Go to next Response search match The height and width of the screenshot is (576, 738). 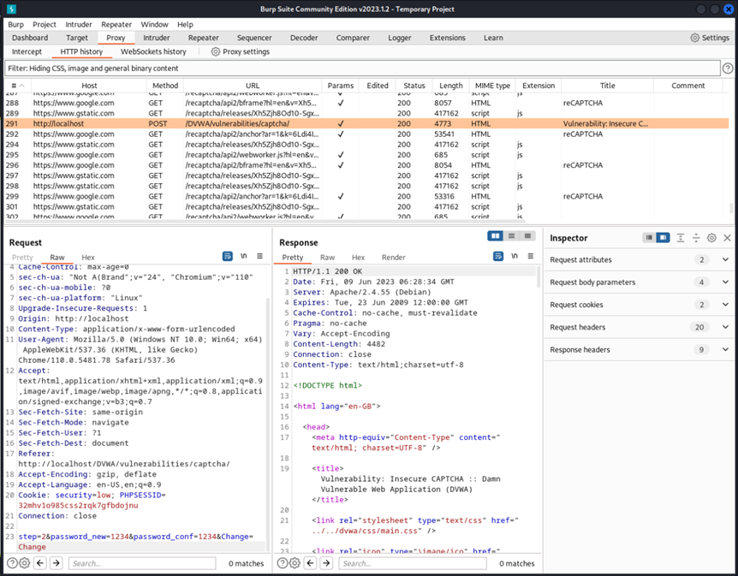point(326,563)
